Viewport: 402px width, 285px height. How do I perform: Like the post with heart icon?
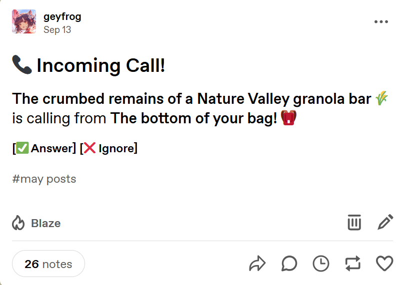pos(384,264)
